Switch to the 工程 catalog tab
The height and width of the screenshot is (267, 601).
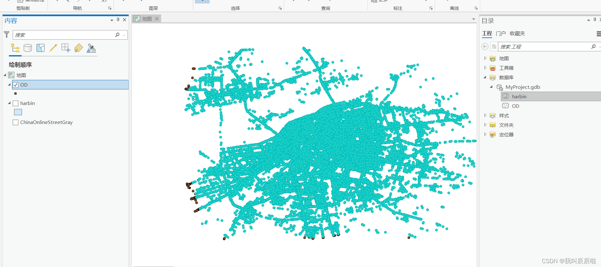point(487,34)
